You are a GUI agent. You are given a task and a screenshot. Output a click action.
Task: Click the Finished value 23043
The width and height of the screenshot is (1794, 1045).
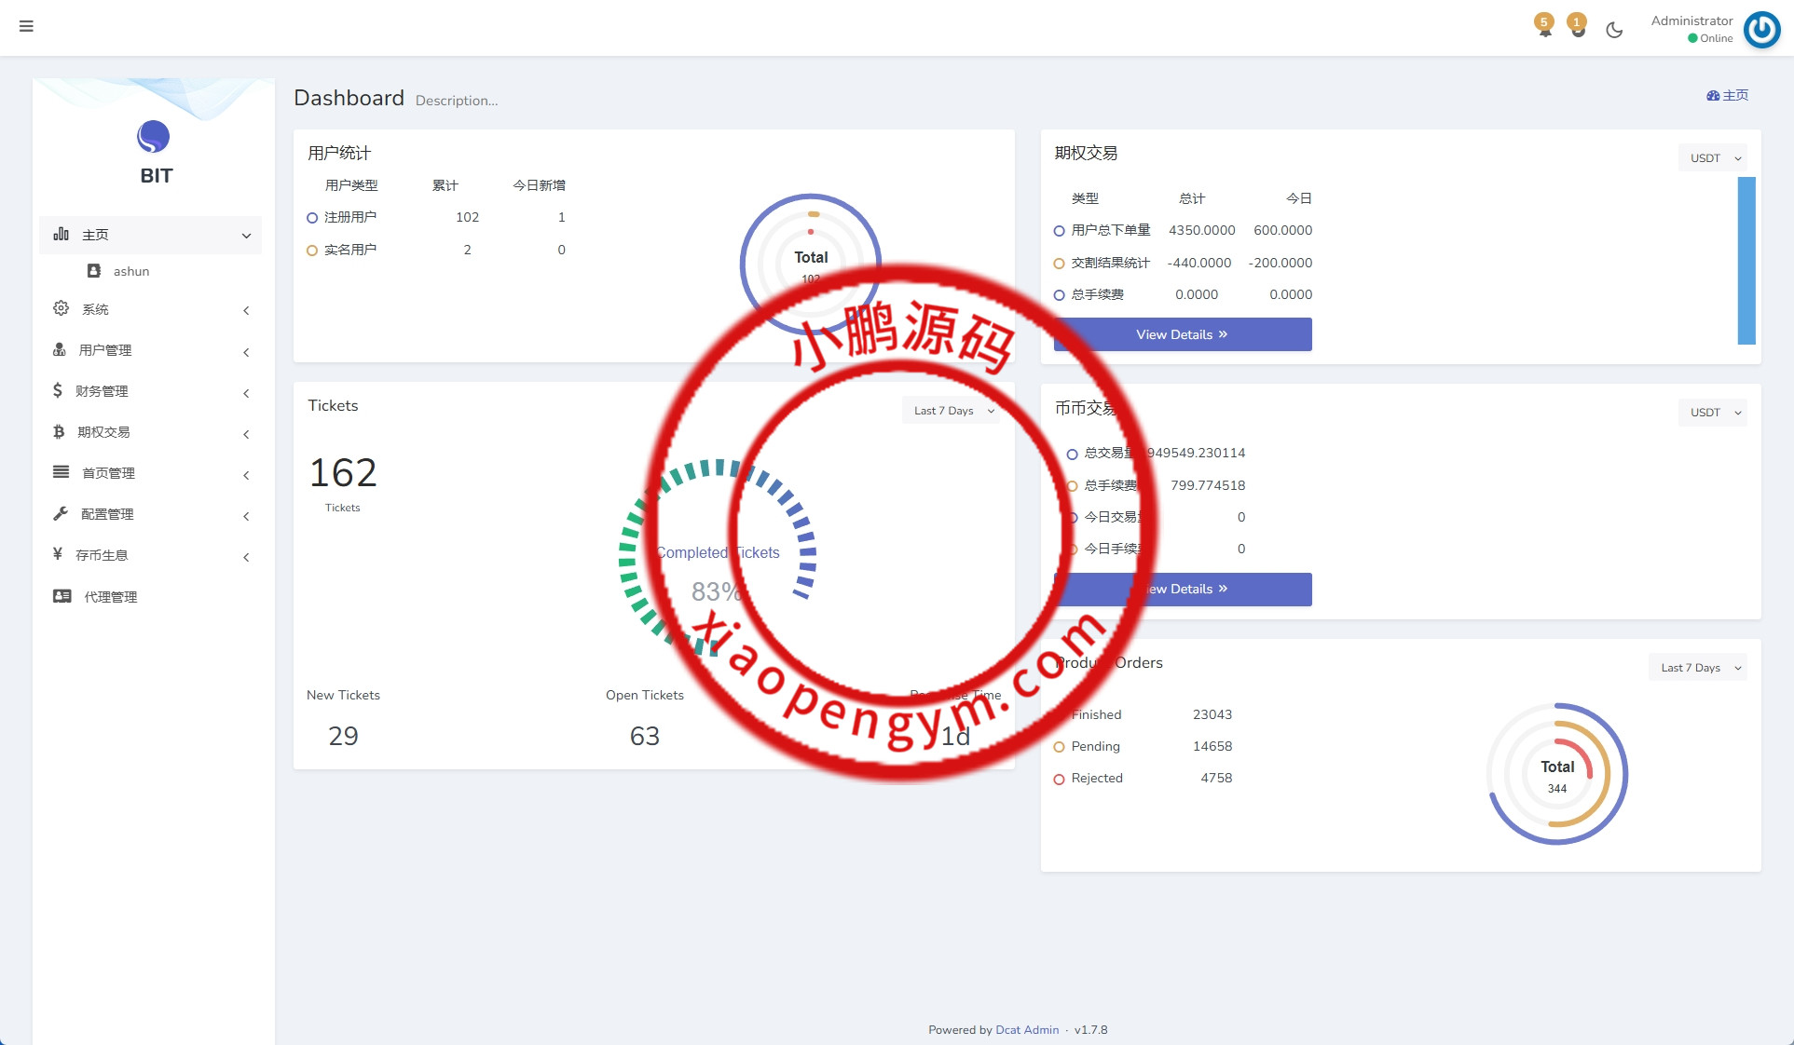point(1212,714)
